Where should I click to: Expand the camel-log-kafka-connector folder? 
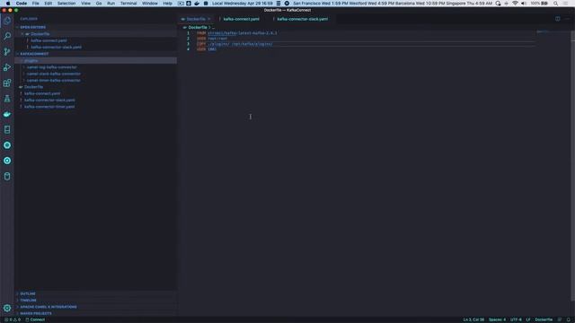tap(95, 67)
